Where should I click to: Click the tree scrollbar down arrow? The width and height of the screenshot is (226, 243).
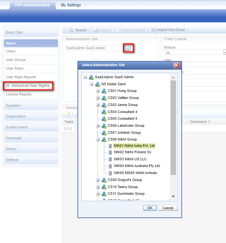173,196
